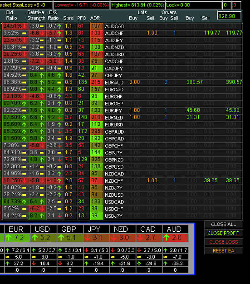
Task: Click the CLOSE LOSS button
Action: coord(224,242)
